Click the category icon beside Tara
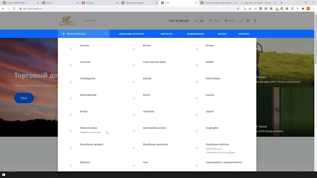The width and height of the screenshot is (317, 178). pyautogui.click(x=134, y=165)
